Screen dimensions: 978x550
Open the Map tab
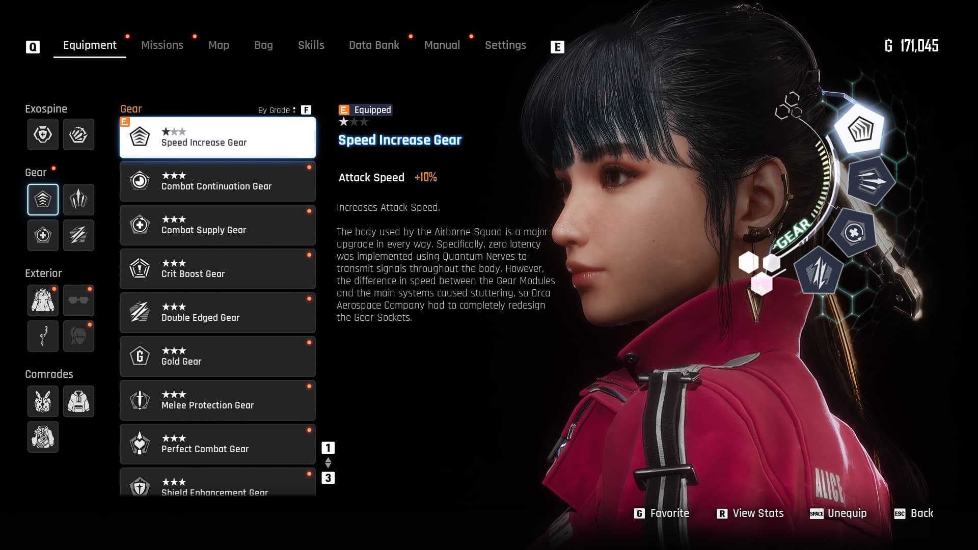pyautogui.click(x=219, y=45)
